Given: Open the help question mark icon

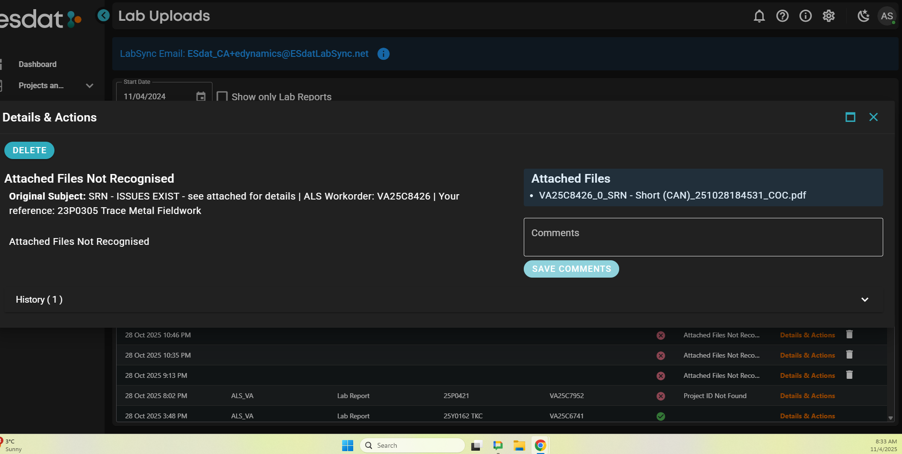Looking at the screenshot, I should [x=782, y=16].
